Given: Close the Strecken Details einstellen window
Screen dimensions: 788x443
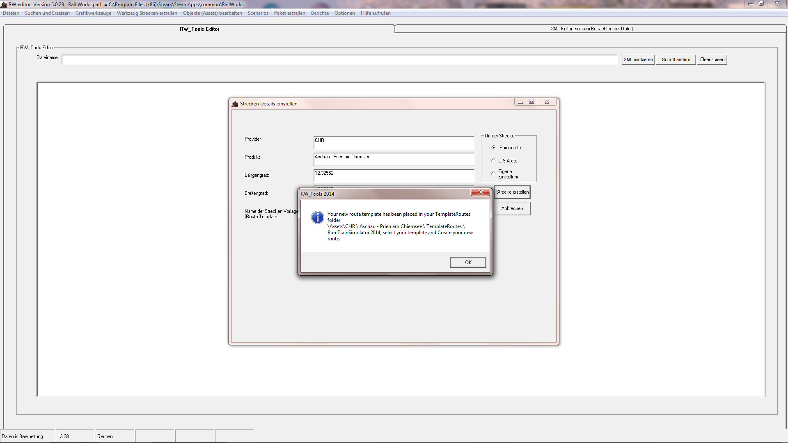Looking at the screenshot, I should (547, 102).
